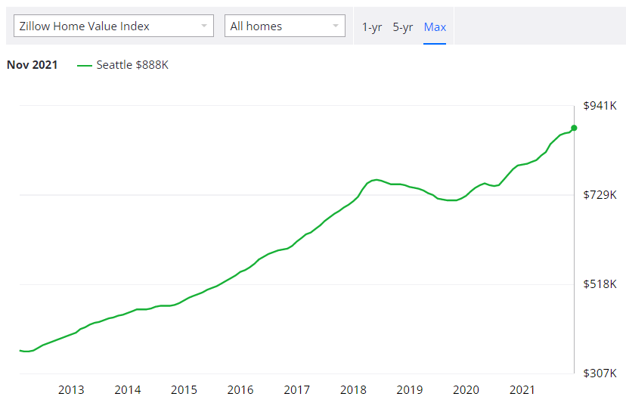The width and height of the screenshot is (626, 409).
Task: Click the Nov 2021 date label
Action: (x=33, y=65)
